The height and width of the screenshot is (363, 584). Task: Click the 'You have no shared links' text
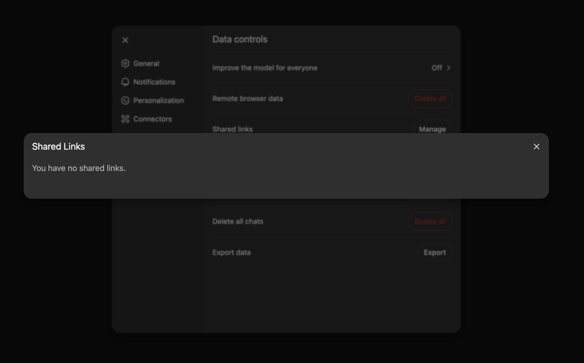click(79, 168)
